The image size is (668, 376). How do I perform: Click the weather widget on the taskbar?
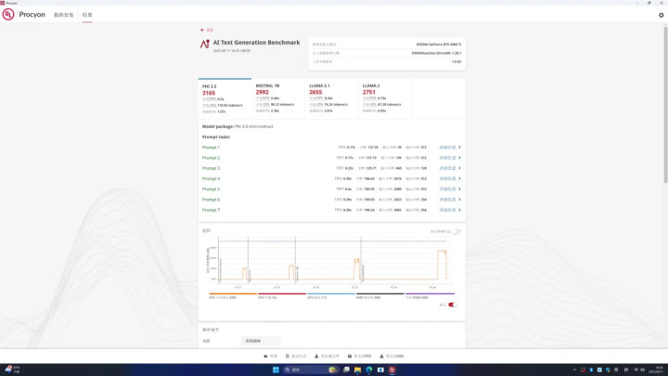point(12,370)
